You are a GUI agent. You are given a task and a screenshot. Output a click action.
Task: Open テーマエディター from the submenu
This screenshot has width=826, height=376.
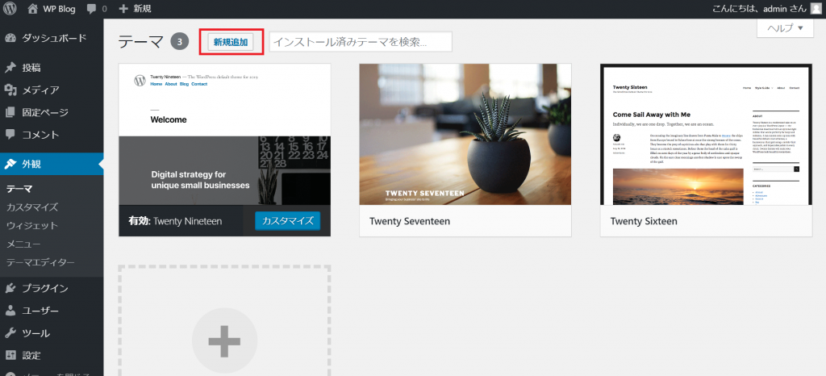pyautogui.click(x=40, y=262)
